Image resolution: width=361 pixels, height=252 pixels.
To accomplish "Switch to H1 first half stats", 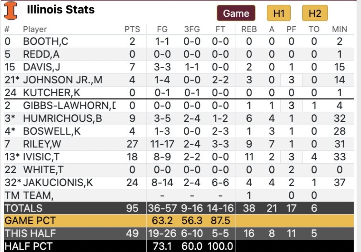I will tap(279, 13).
